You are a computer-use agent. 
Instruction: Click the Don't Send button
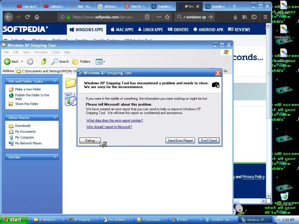(x=209, y=141)
